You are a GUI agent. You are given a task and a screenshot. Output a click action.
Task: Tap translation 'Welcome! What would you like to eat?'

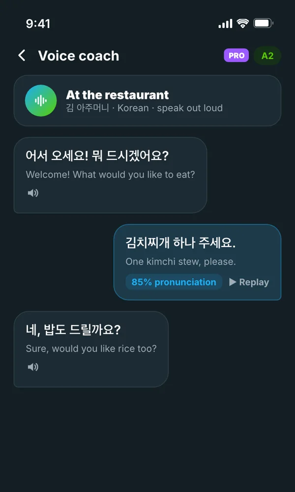tap(110, 175)
